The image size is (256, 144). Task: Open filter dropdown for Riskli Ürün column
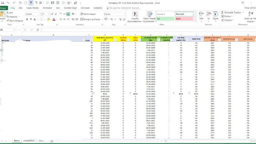(202, 40)
